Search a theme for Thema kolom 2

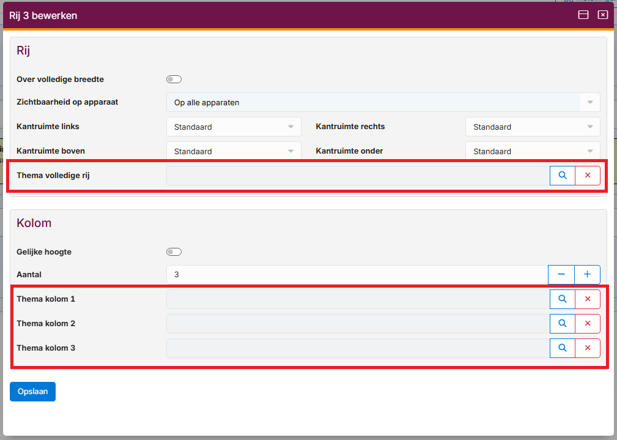click(x=562, y=324)
